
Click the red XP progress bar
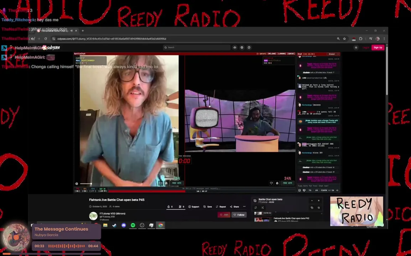147,191
